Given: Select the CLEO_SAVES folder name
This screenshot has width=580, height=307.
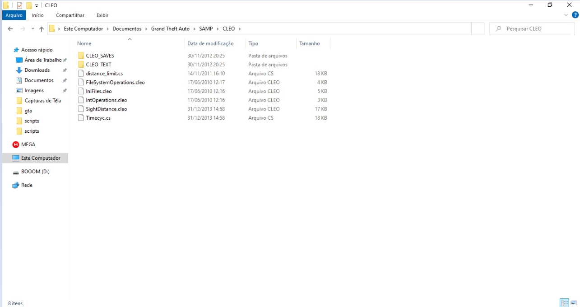Looking at the screenshot, I should coord(100,56).
